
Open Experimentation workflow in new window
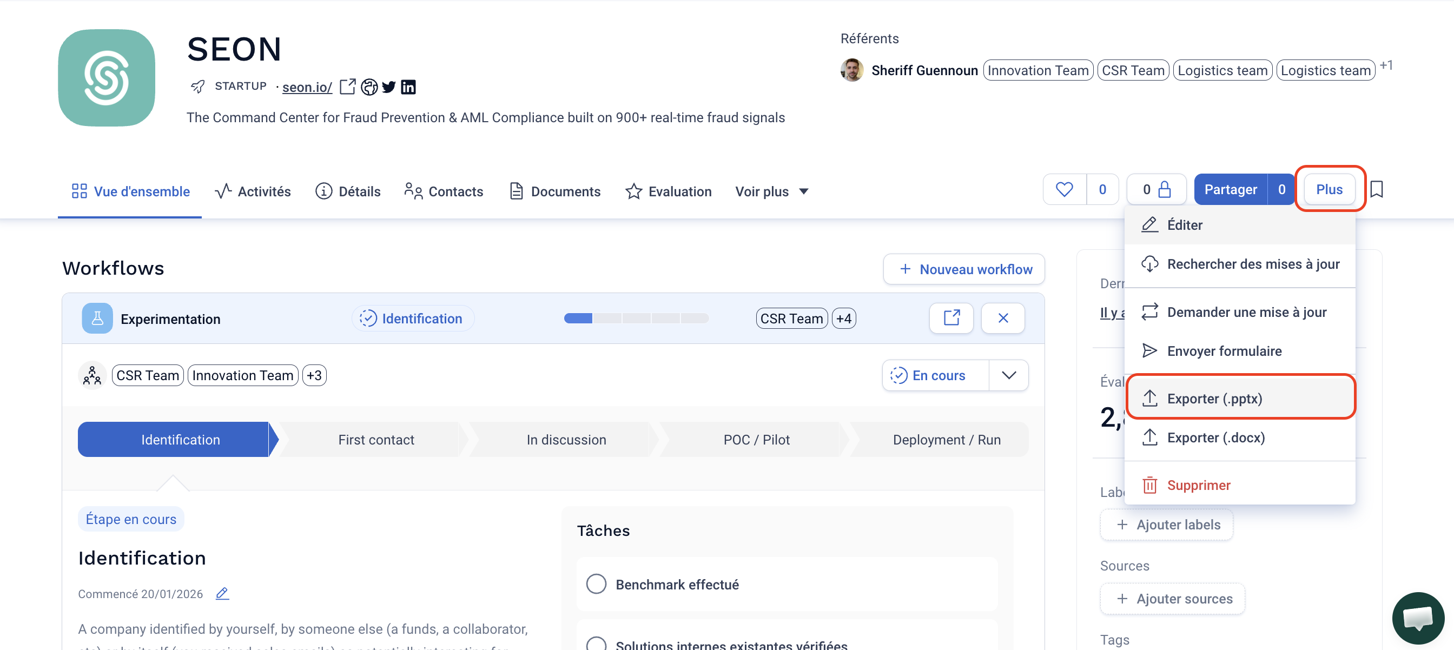point(951,318)
